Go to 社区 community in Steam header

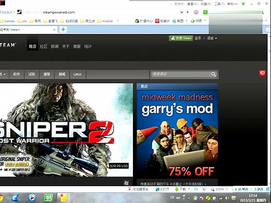43,46
